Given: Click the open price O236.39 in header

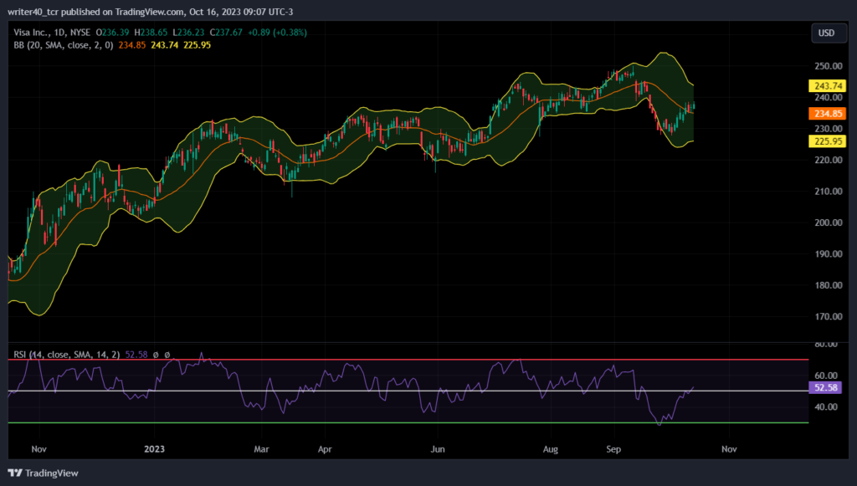Looking at the screenshot, I should (x=113, y=33).
